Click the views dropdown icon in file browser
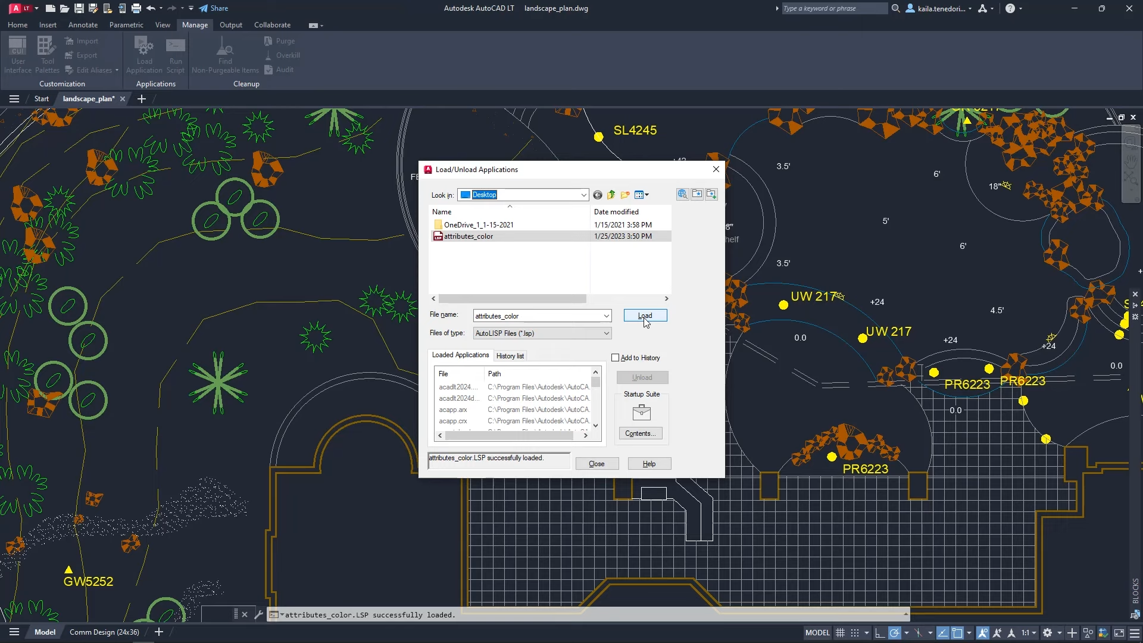The height and width of the screenshot is (643, 1143). tap(647, 194)
